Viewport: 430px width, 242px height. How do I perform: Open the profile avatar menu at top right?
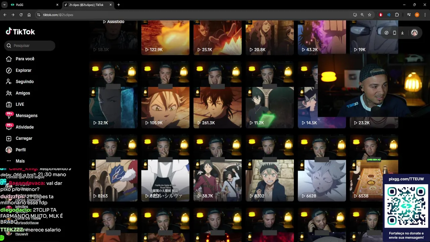pyautogui.click(x=414, y=33)
